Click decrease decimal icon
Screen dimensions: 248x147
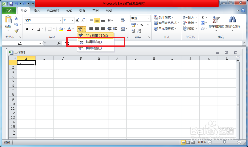click(x=139, y=31)
